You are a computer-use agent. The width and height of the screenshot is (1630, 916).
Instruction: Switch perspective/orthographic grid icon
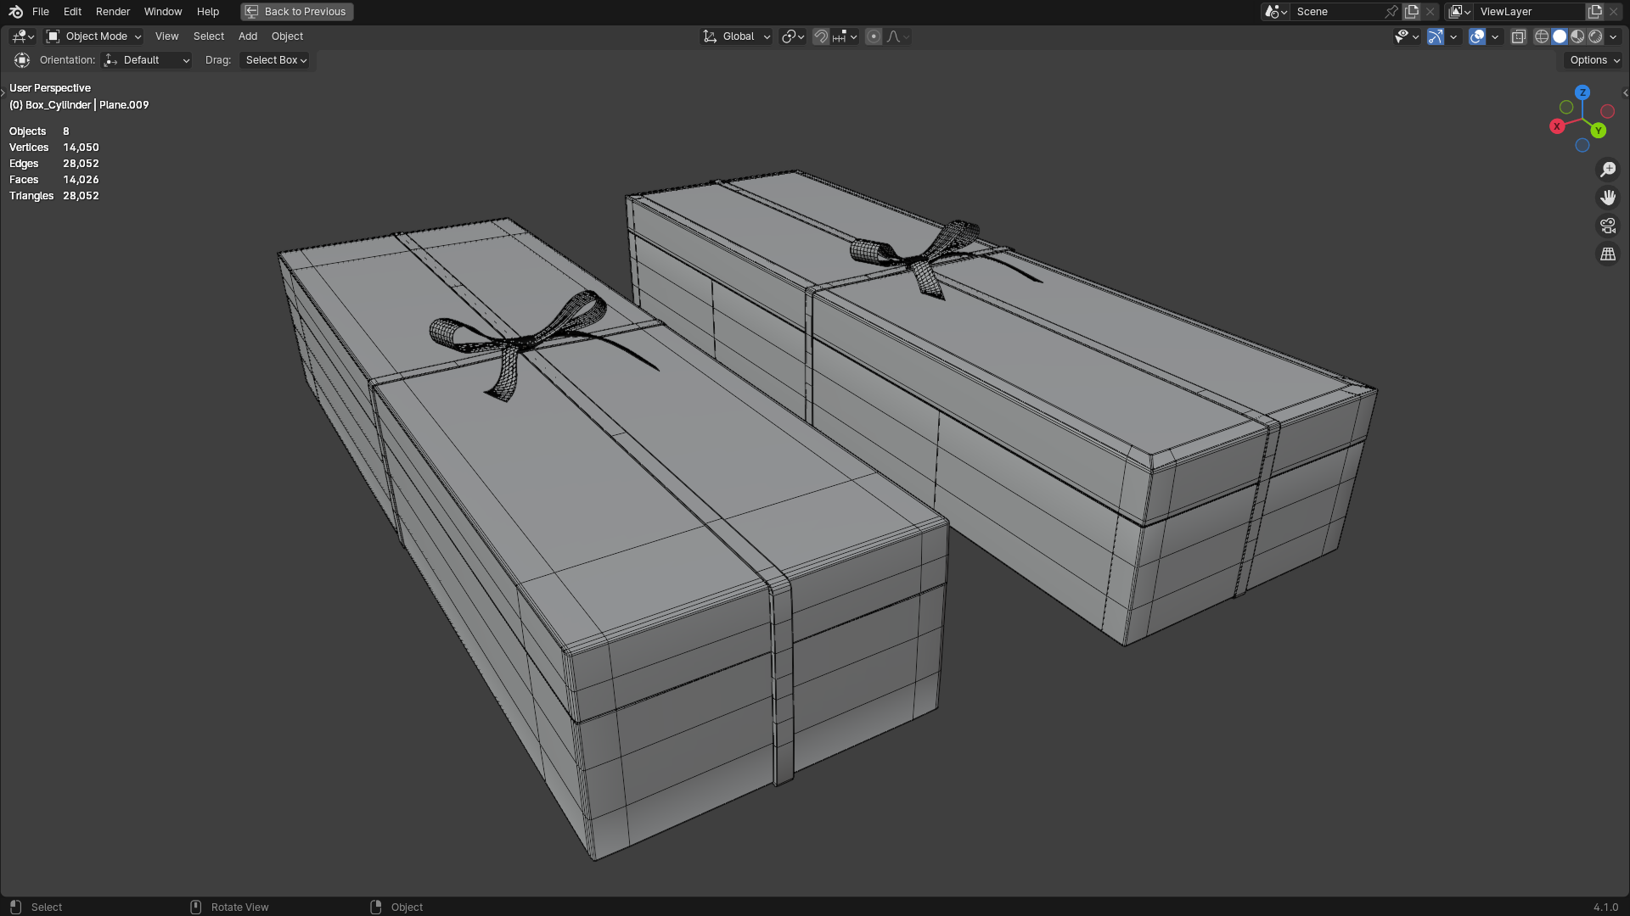point(1607,254)
